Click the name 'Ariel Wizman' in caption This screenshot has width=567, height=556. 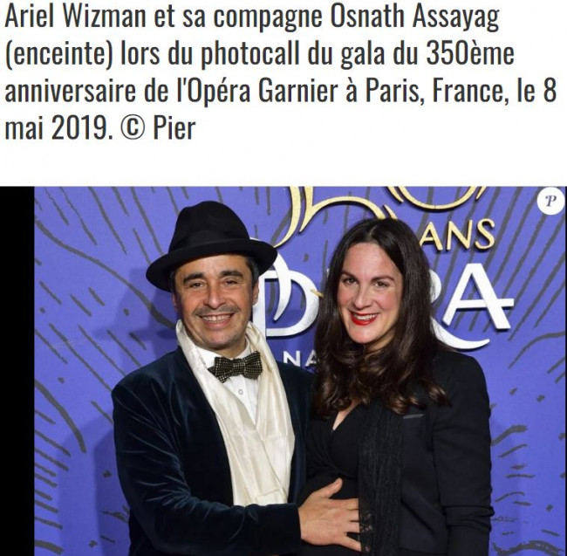[75, 17]
